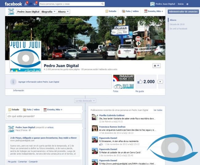
Task: Click the globe privacy icon under Hace 8 horas
Action: coord(30,130)
